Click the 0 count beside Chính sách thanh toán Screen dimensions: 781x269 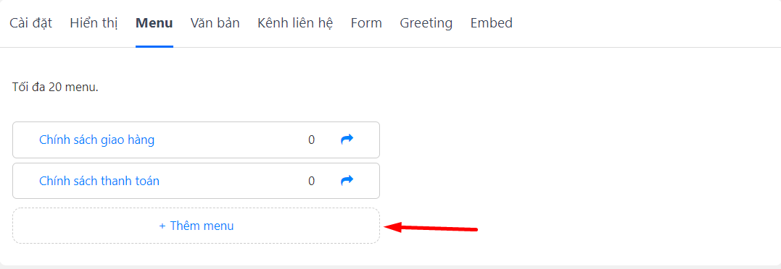click(x=311, y=181)
